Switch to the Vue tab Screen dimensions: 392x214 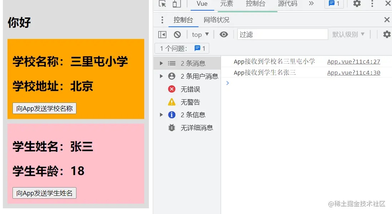(202, 4)
